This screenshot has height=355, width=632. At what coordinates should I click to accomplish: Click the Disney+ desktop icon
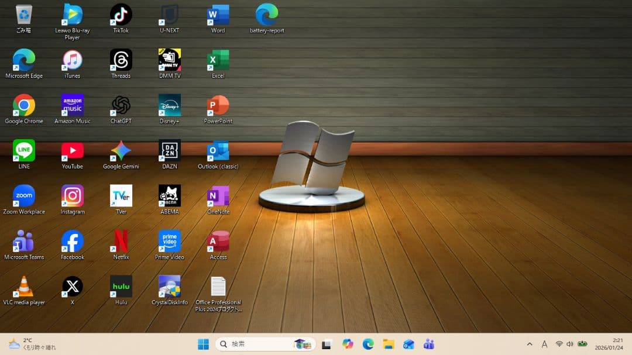pos(170,106)
